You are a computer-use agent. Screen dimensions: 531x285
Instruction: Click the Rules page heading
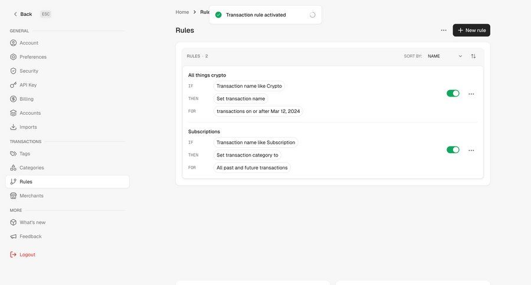pos(185,31)
